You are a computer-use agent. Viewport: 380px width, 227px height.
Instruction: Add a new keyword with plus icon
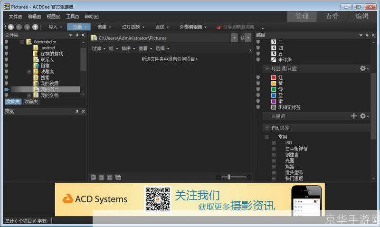click(x=354, y=116)
